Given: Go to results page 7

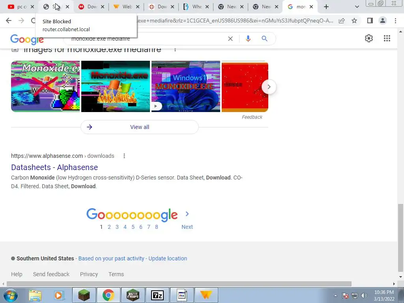Looking at the screenshot, I should [149, 227].
